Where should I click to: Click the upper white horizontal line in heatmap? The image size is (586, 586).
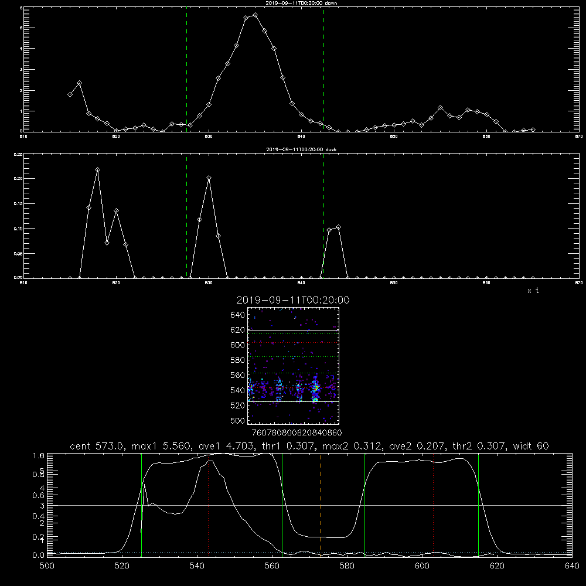point(293,330)
